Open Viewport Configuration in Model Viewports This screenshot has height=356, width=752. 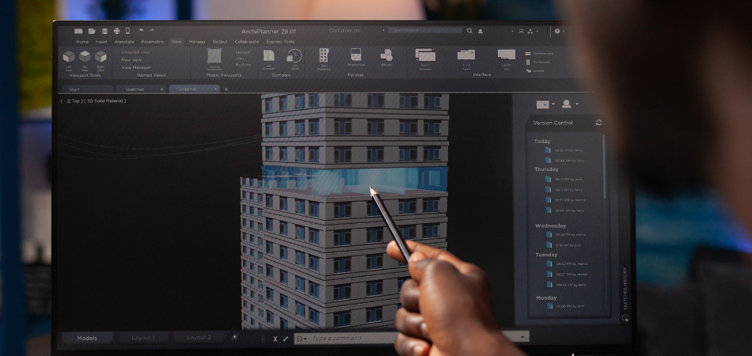pyautogui.click(x=214, y=56)
